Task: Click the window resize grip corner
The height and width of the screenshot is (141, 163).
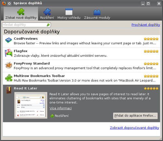Action: [x=161, y=139]
